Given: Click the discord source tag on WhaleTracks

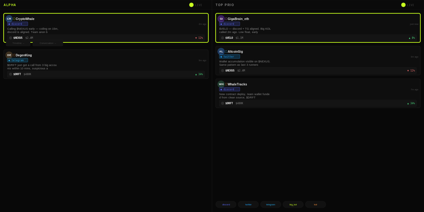Looking at the screenshot, I should (230, 89).
